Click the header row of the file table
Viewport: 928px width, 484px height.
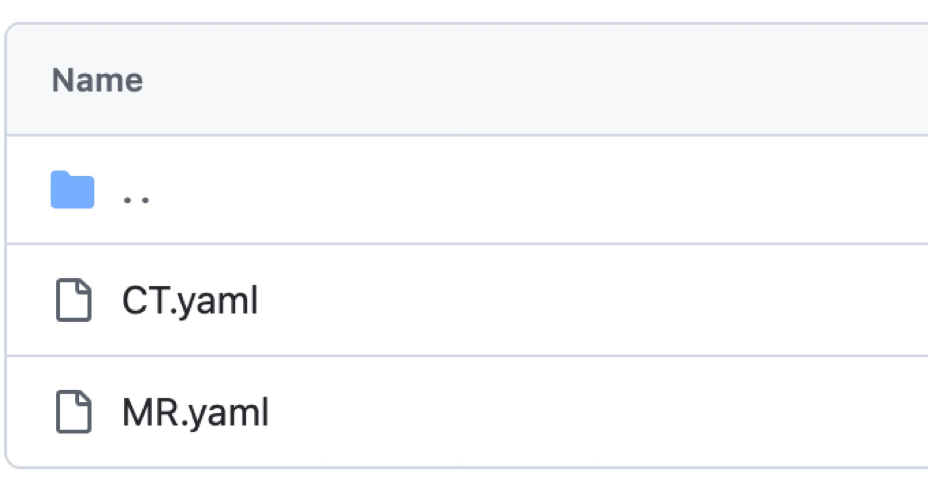(x=467, y=79)
